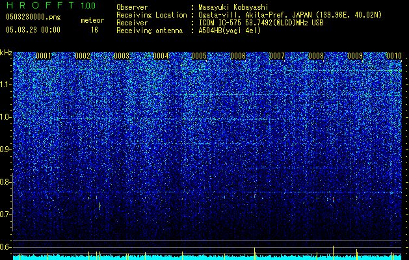This screenshot has height=260, width=409.
Task: Click the Receiving antenna label
Action: [150, 31]
